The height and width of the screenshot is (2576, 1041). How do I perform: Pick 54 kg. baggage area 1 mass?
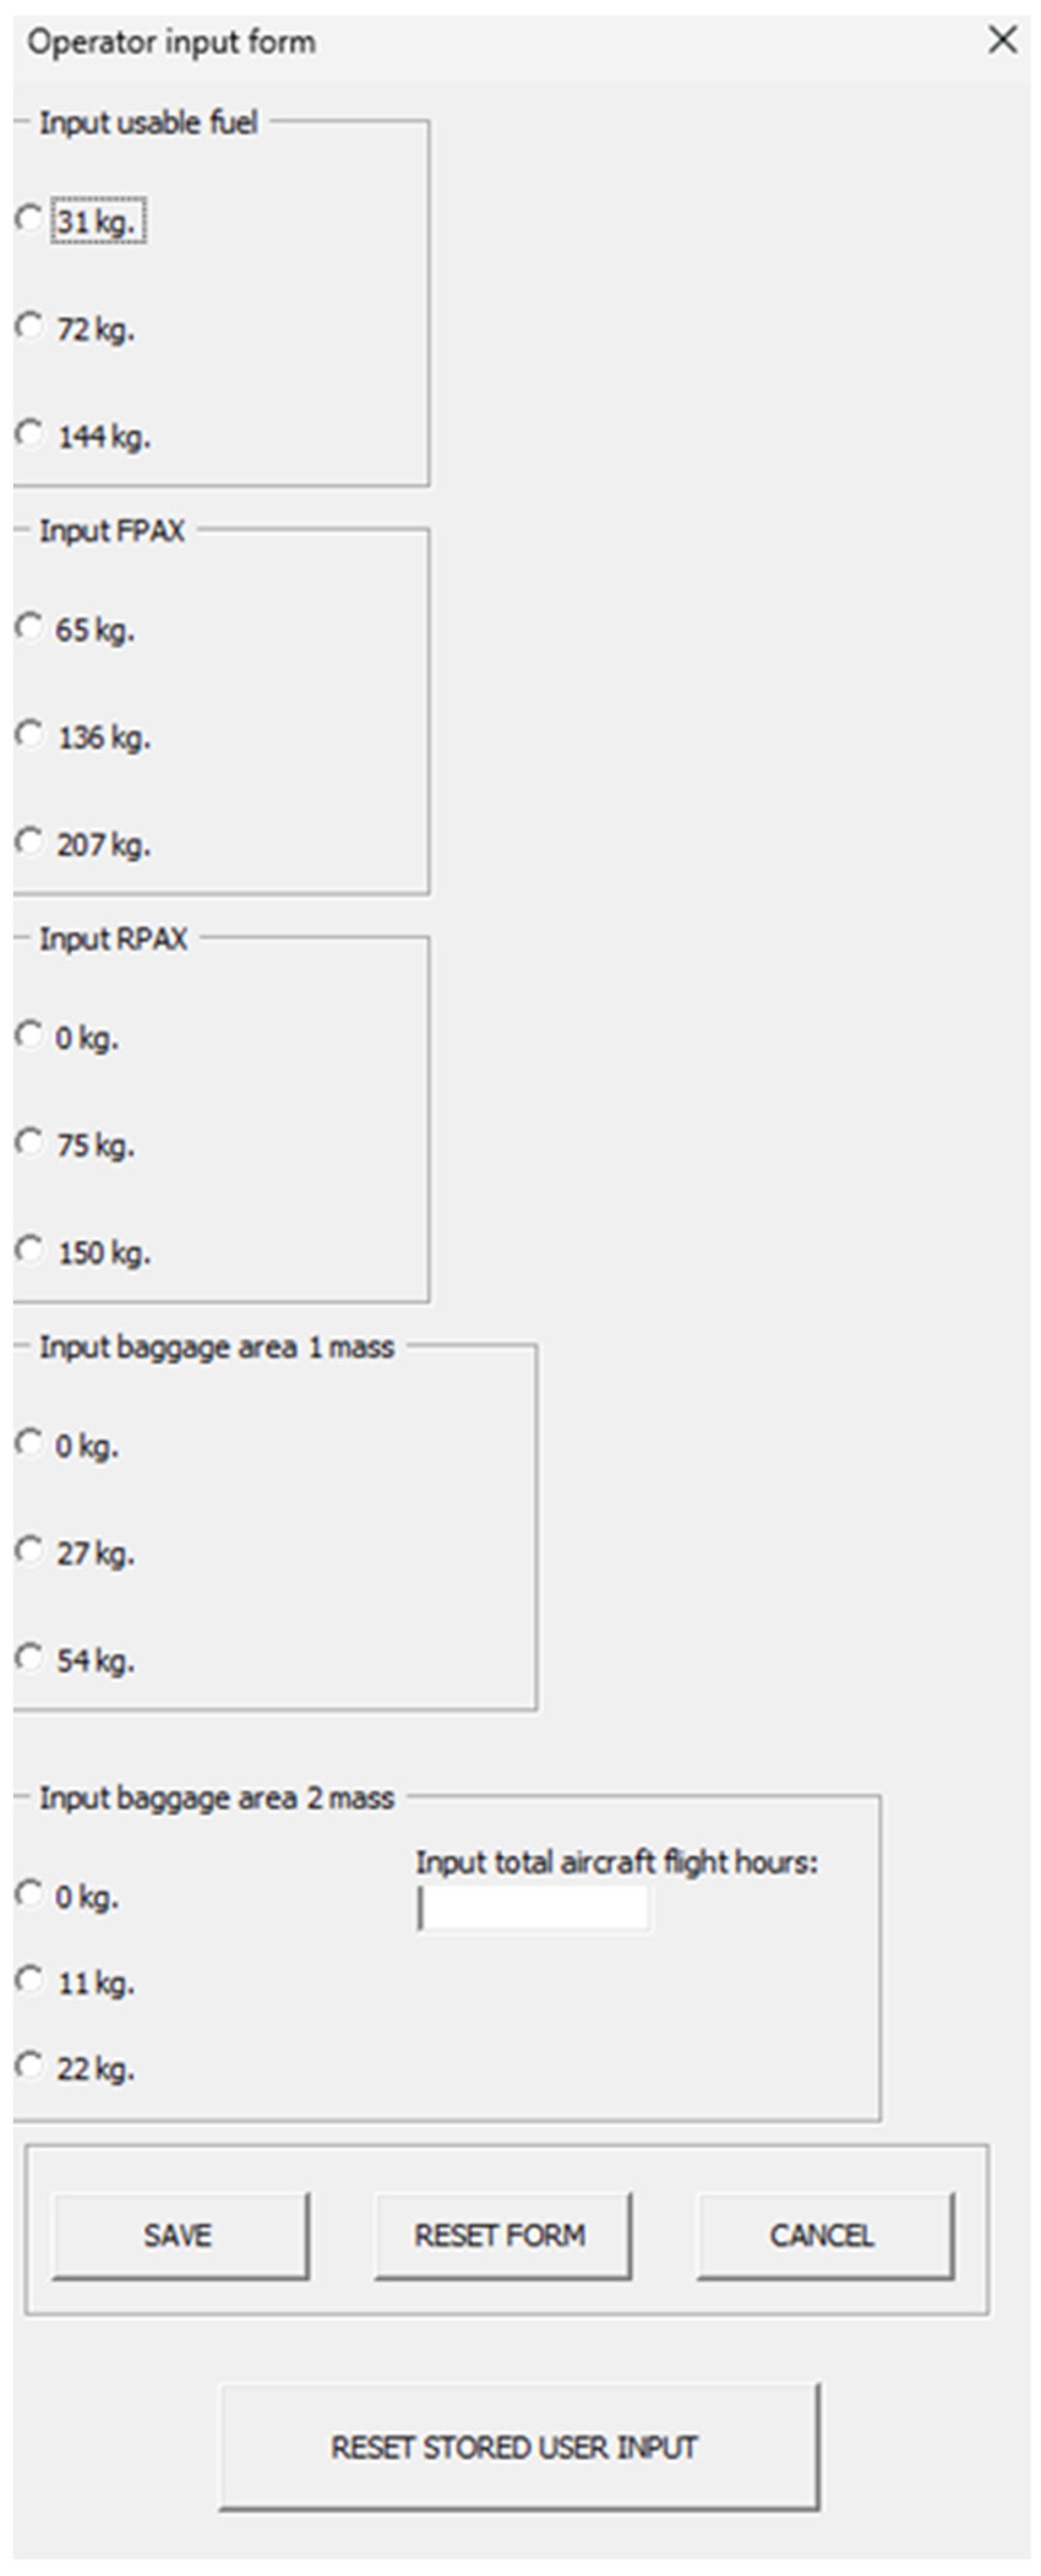tap(29, 1657)
